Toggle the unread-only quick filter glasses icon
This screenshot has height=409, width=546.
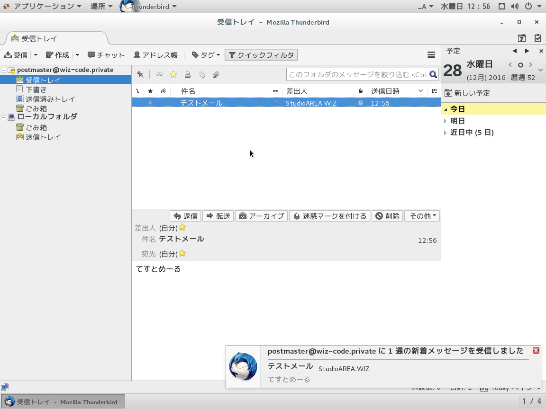click(x=159, y=74)
